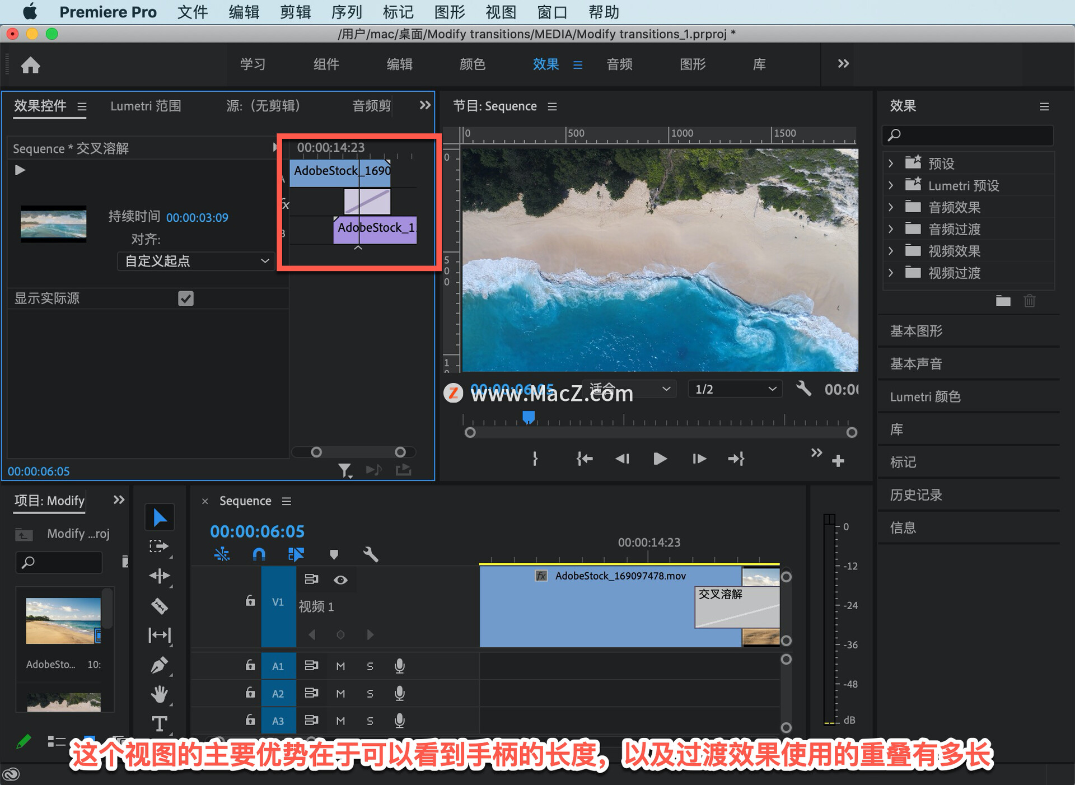Open timeline display settings wrench
The height and width of the screenshot is (785, 1075).
pos(370,554)
